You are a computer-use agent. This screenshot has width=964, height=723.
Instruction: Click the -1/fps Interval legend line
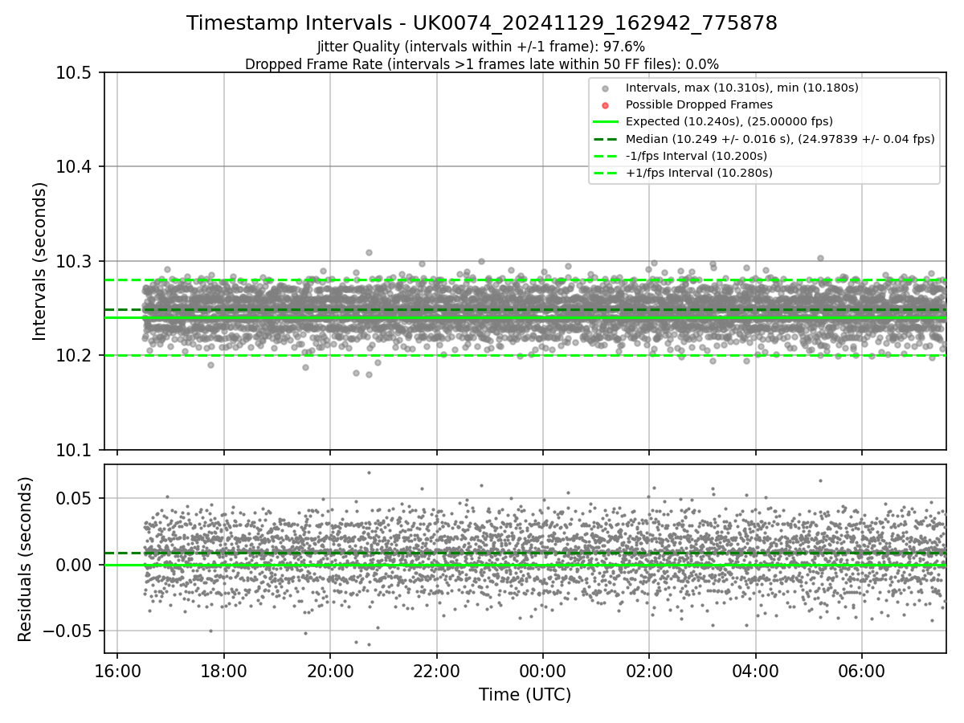[x=606, y=156]
